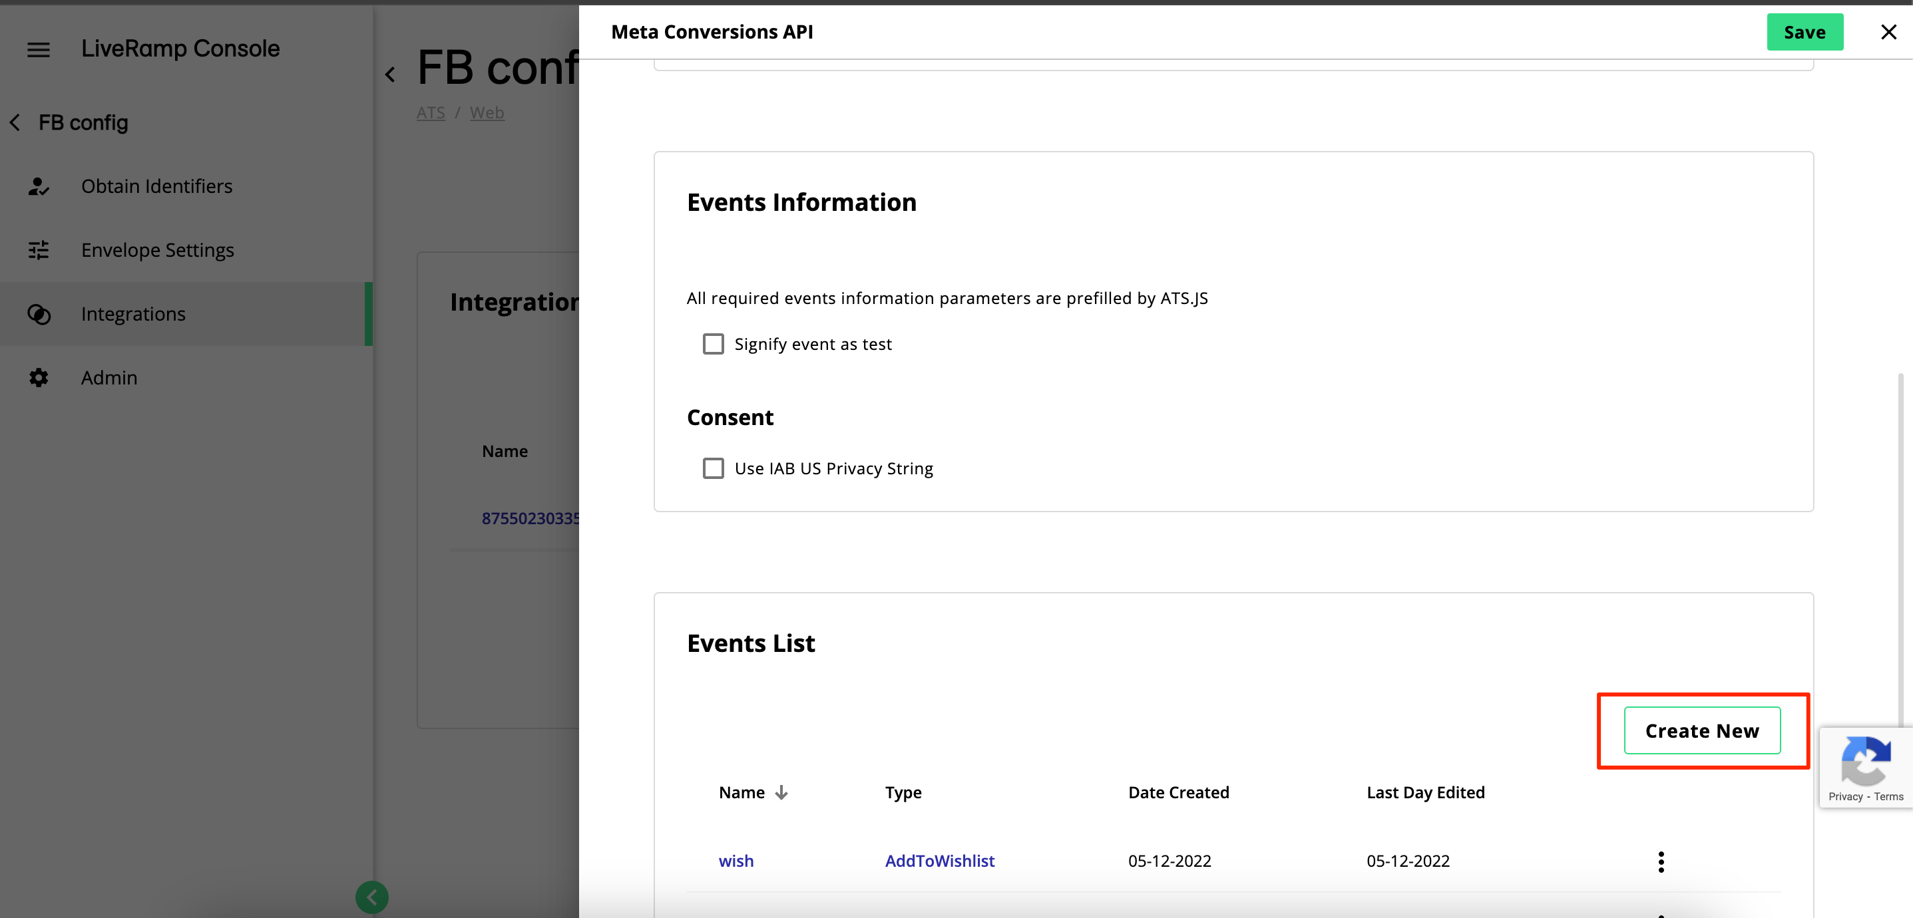Expand the ATS breadcrumb link
1913x918 pixels.
(x=432, y=112)
